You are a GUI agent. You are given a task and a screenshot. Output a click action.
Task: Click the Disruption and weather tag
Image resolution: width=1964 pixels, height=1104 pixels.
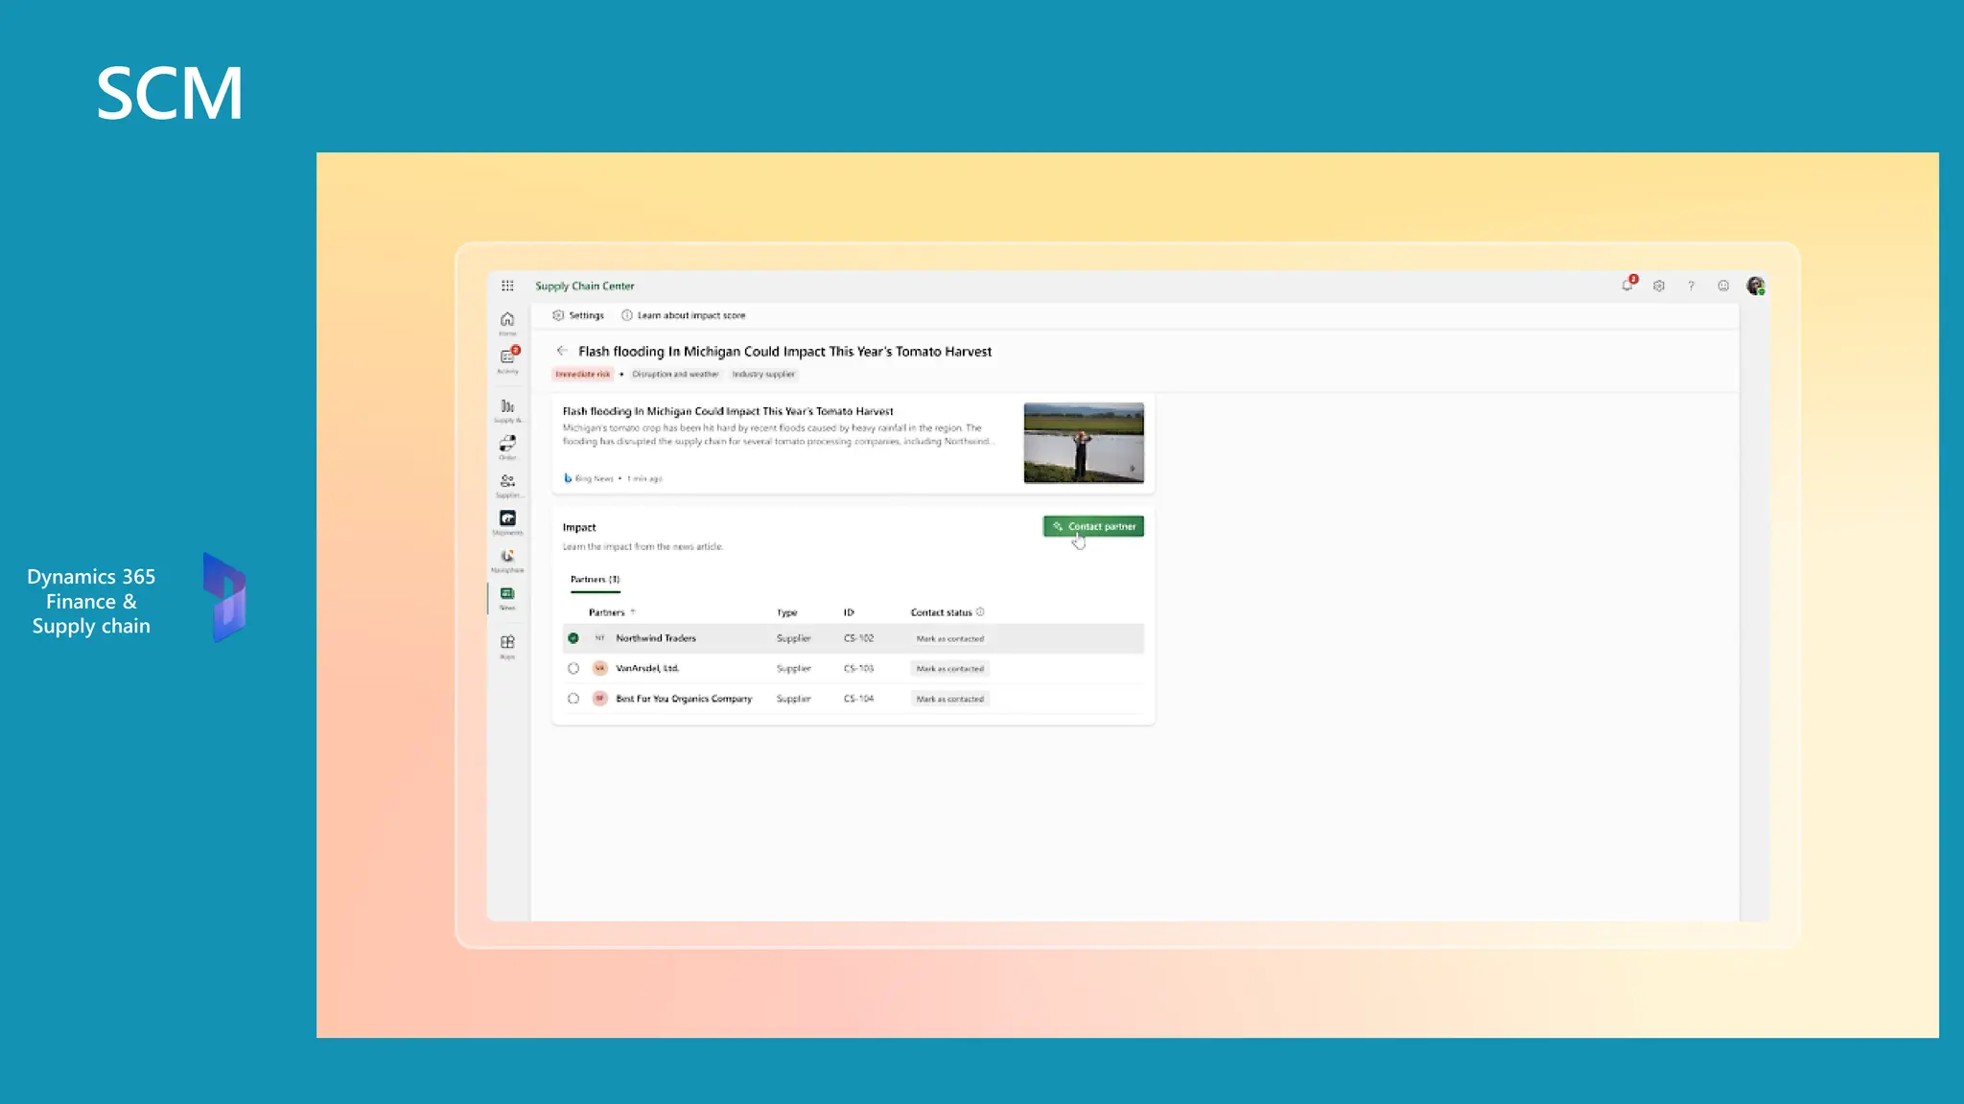click(x=675, y=374)
